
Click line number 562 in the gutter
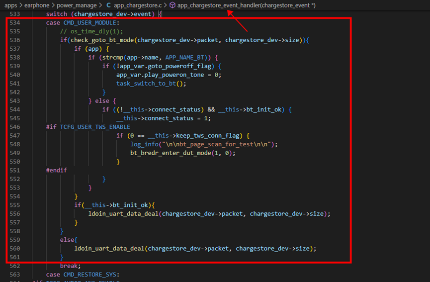tap(15, 266)
